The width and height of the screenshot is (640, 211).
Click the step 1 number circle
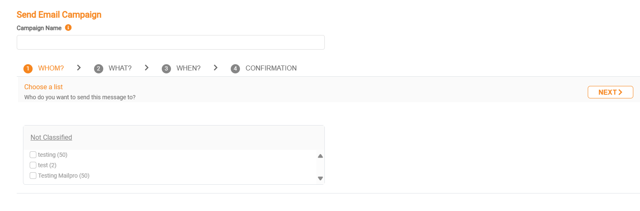28,69
